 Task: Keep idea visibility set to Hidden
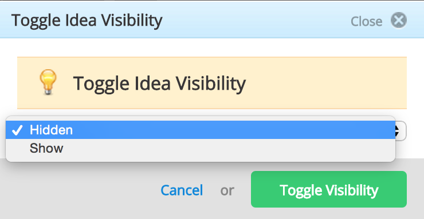pos(201,130)
